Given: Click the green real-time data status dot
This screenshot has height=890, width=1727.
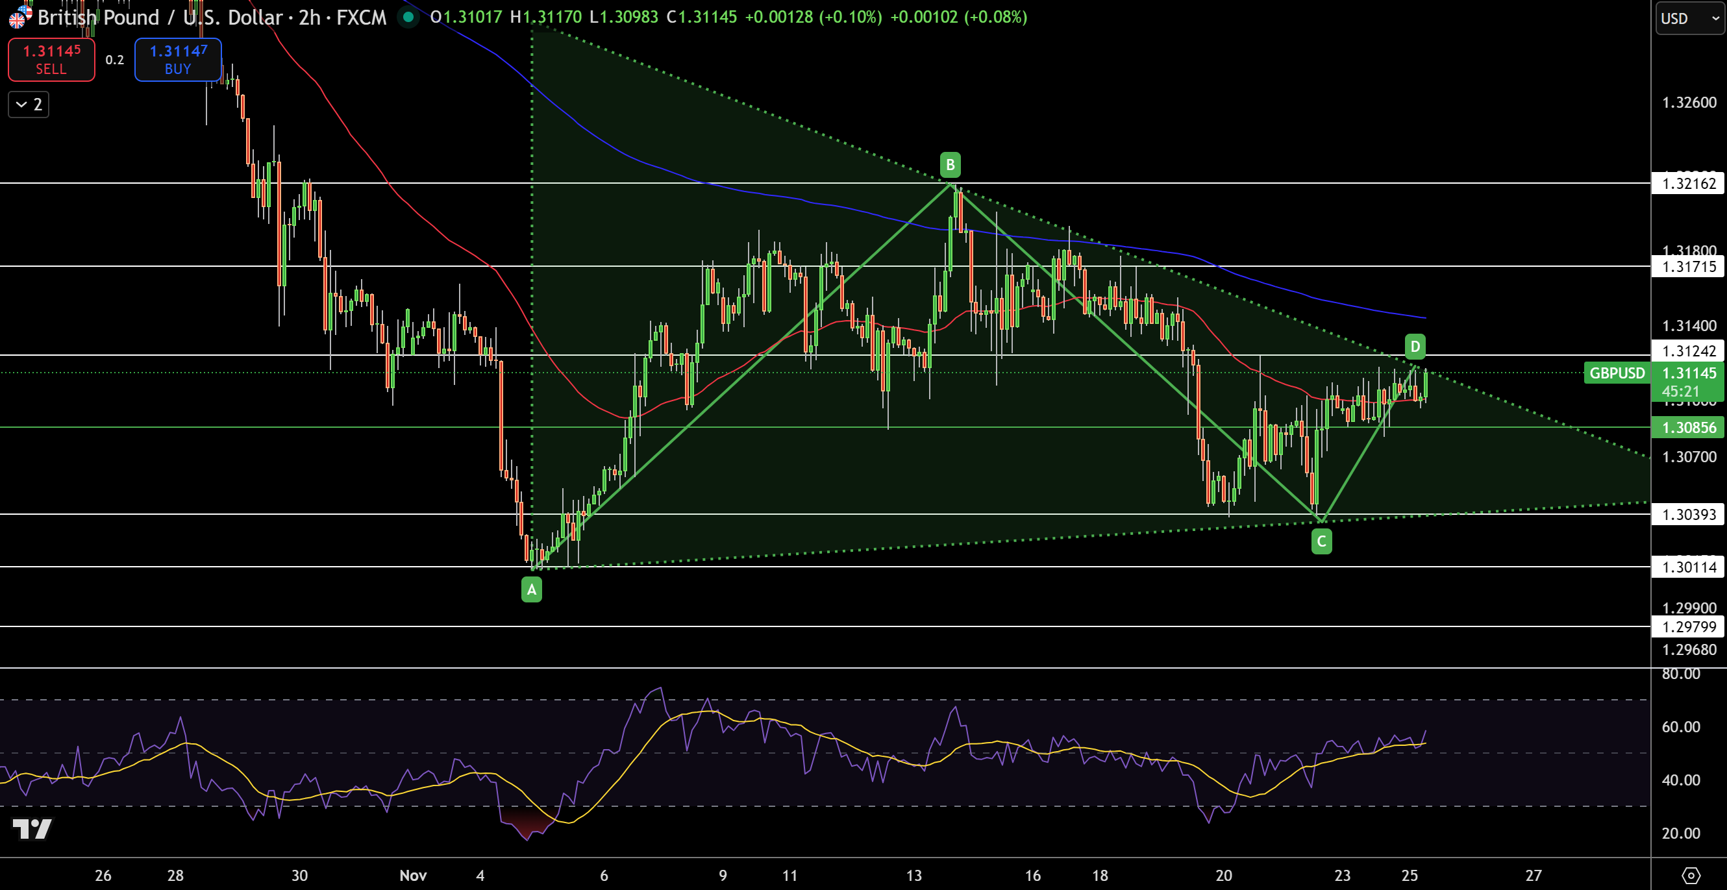Looking at the screenshot, I should [x=408, y=18].
